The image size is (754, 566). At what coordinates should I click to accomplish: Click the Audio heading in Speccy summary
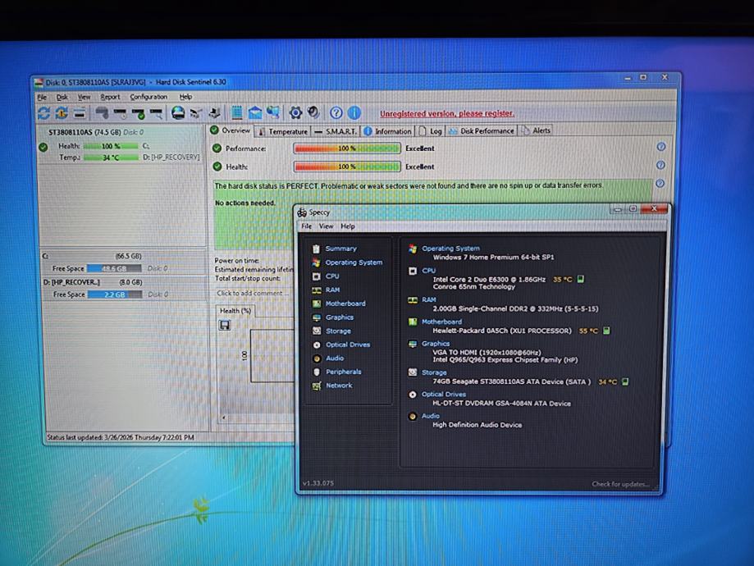(x=431, y=416)
